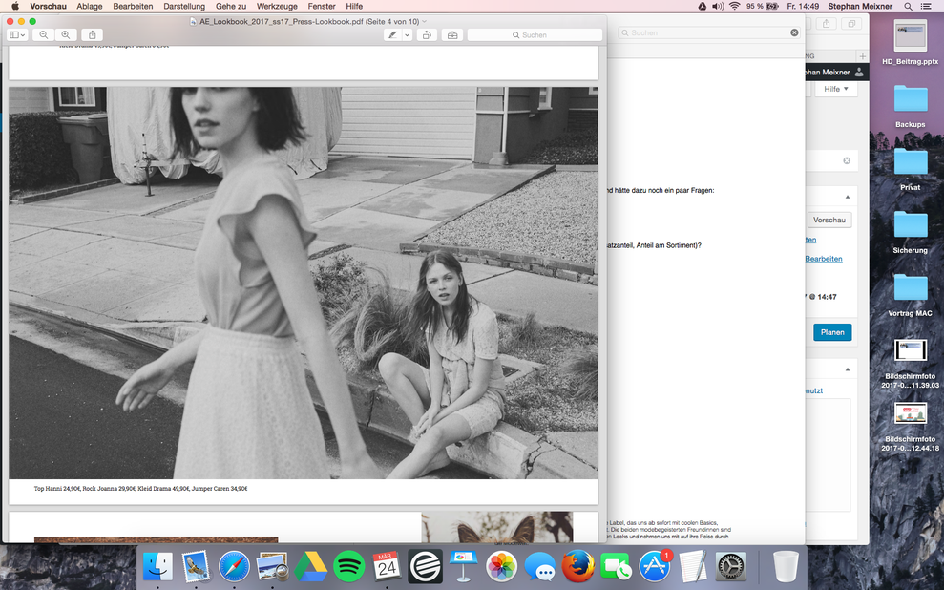Show the markup toolbar with the toolbox icon
Viewport: 944px width, 590px height.
[452, 35]
